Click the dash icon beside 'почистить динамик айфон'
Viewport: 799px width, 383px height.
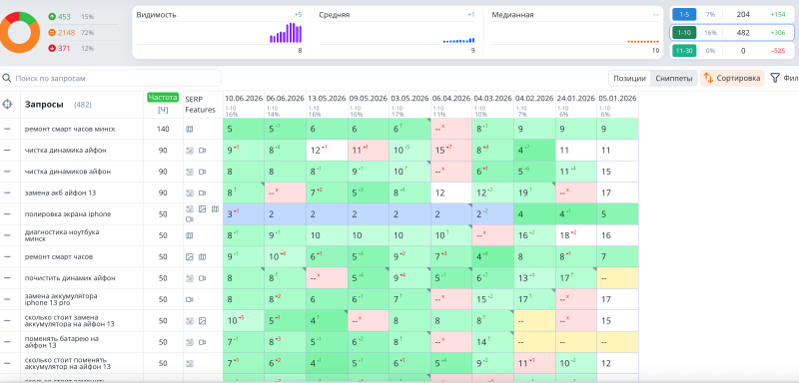[x=7, y=278]
